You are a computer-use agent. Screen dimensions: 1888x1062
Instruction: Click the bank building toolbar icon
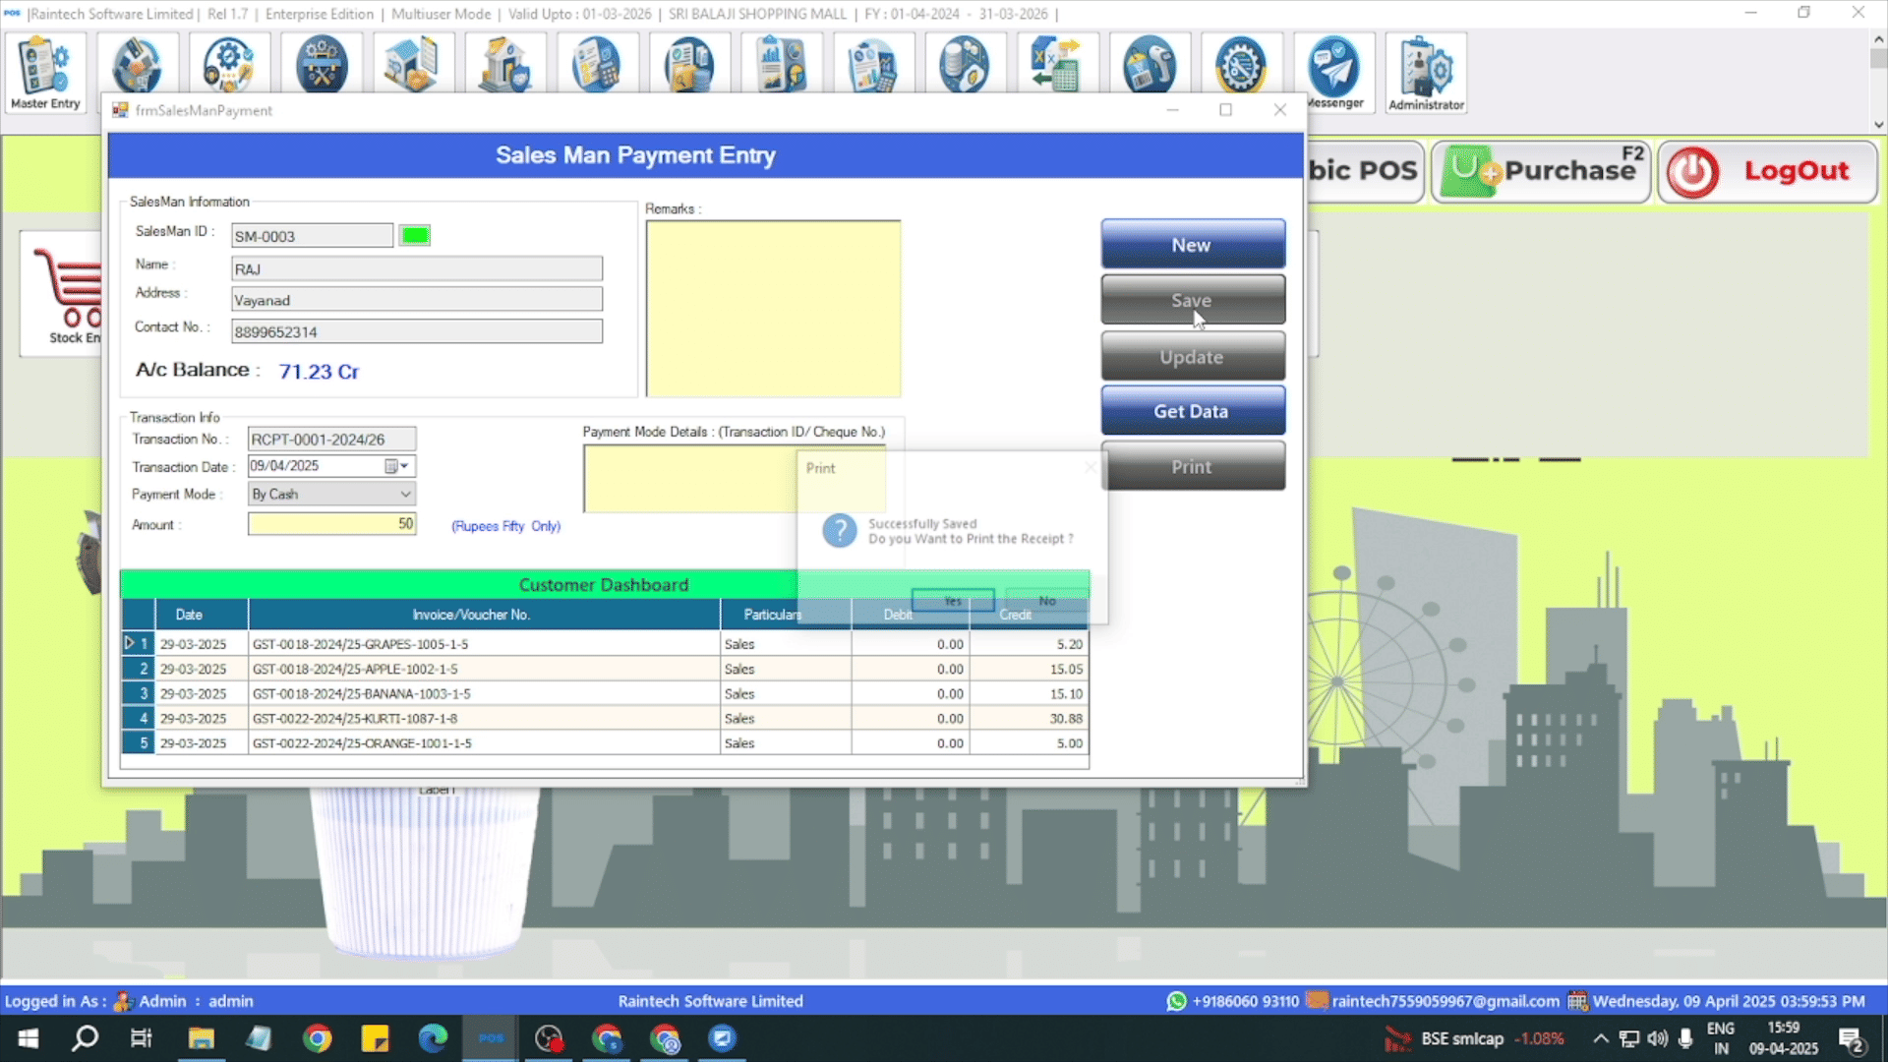504,65
